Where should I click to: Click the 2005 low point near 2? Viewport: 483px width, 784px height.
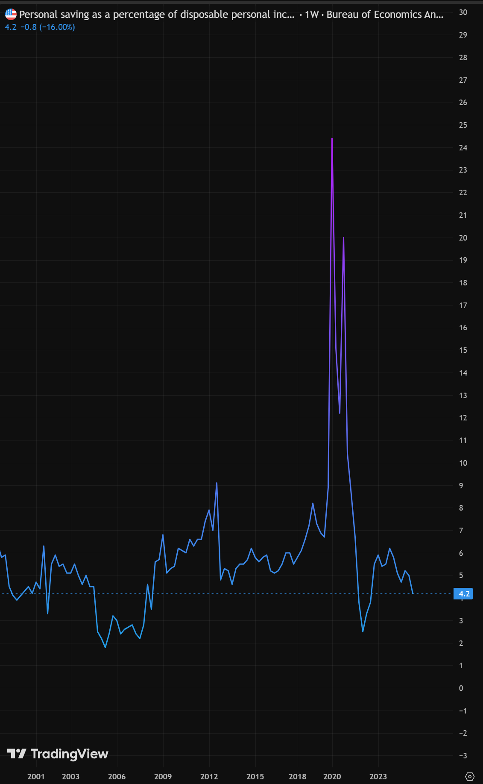click(105, 647)
